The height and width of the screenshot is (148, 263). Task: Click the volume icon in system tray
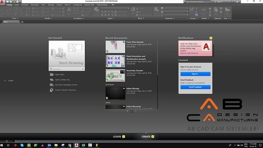point(242,145)
